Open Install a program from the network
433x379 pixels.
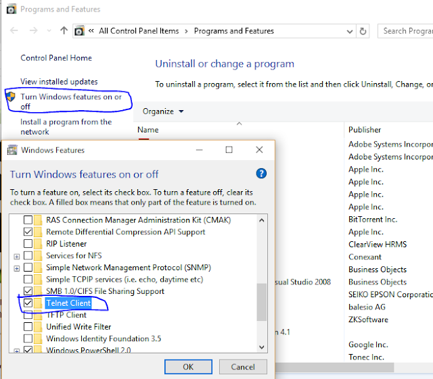point(66,126)
